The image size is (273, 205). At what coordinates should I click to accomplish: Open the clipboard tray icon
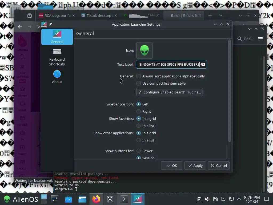pos(199,199)
